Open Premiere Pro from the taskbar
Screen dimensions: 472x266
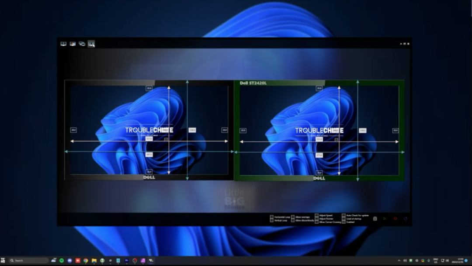point(126,261)
